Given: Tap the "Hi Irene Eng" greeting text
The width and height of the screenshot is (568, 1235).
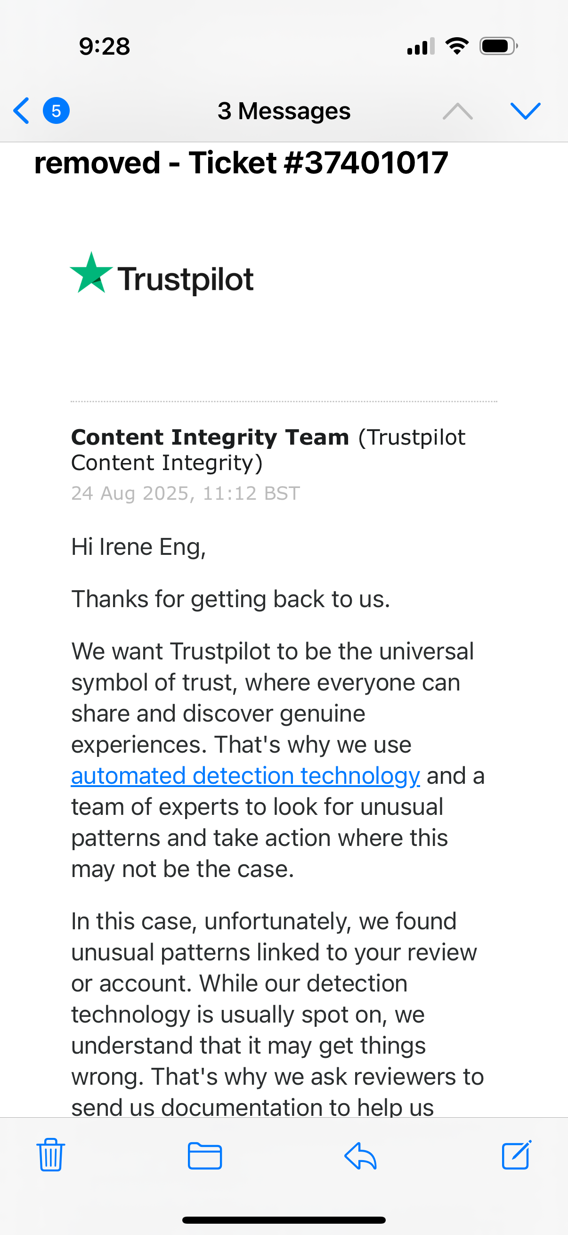Looking at the screenshot, I should click(x=138, y=546).
